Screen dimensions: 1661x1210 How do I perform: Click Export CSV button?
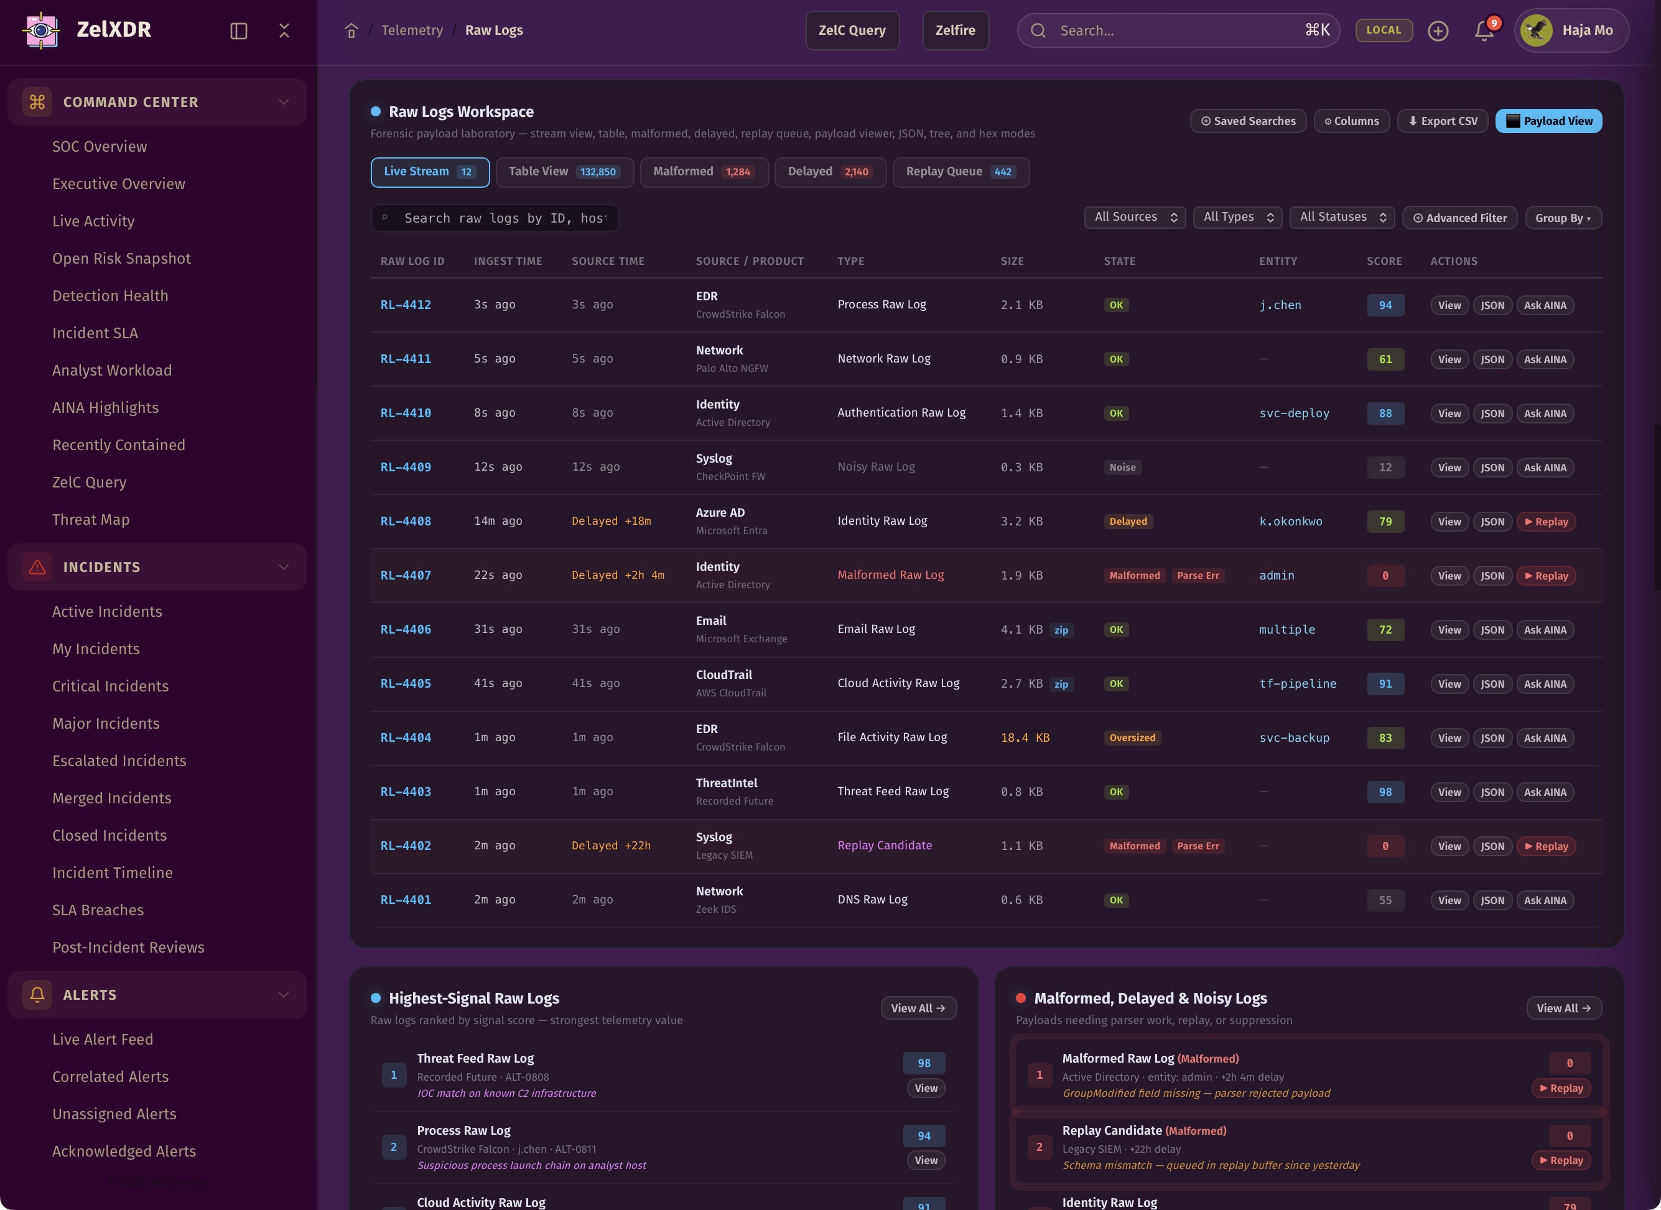point(1441,121)
